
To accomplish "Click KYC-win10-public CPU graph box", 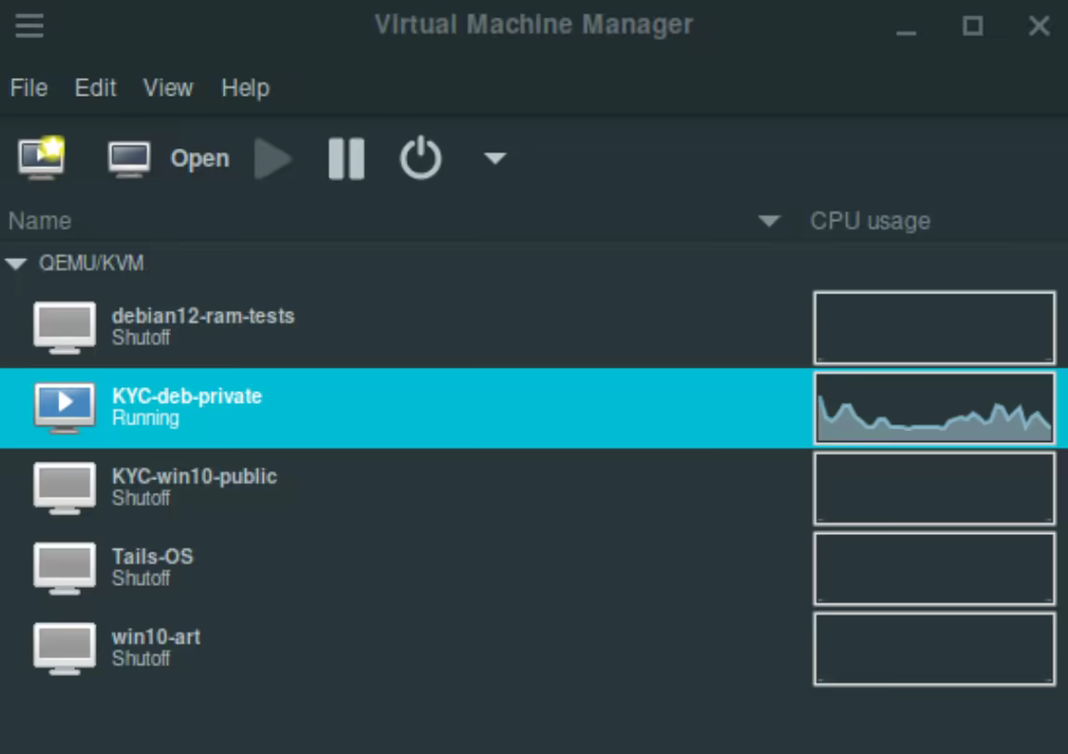I will [x=934, y=488].
